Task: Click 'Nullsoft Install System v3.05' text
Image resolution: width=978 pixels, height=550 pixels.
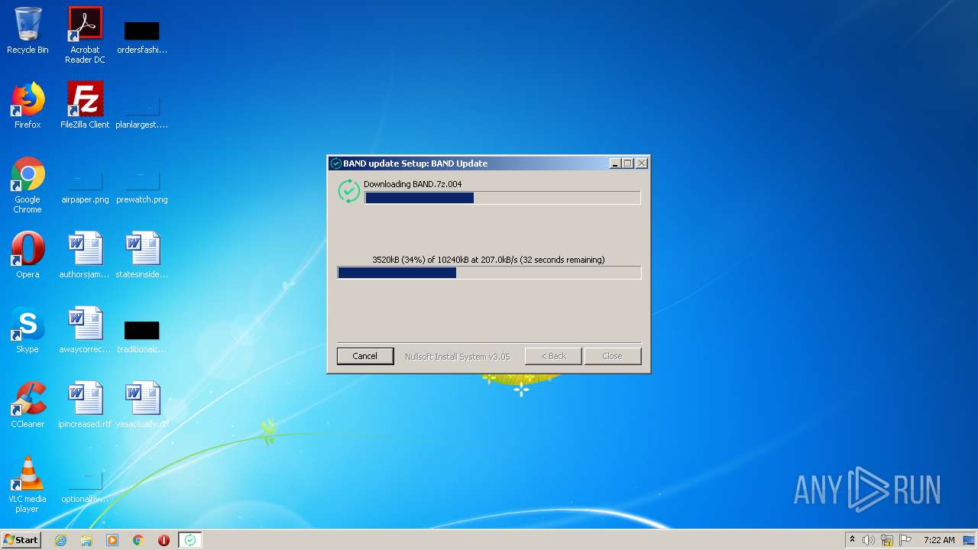Action: [x=457, y=356]
